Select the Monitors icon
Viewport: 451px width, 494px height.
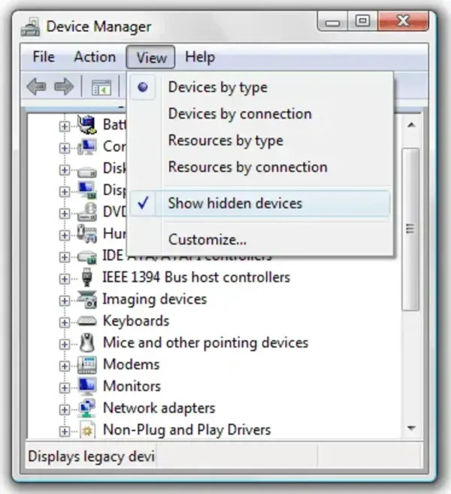click(x=87, y=386)
